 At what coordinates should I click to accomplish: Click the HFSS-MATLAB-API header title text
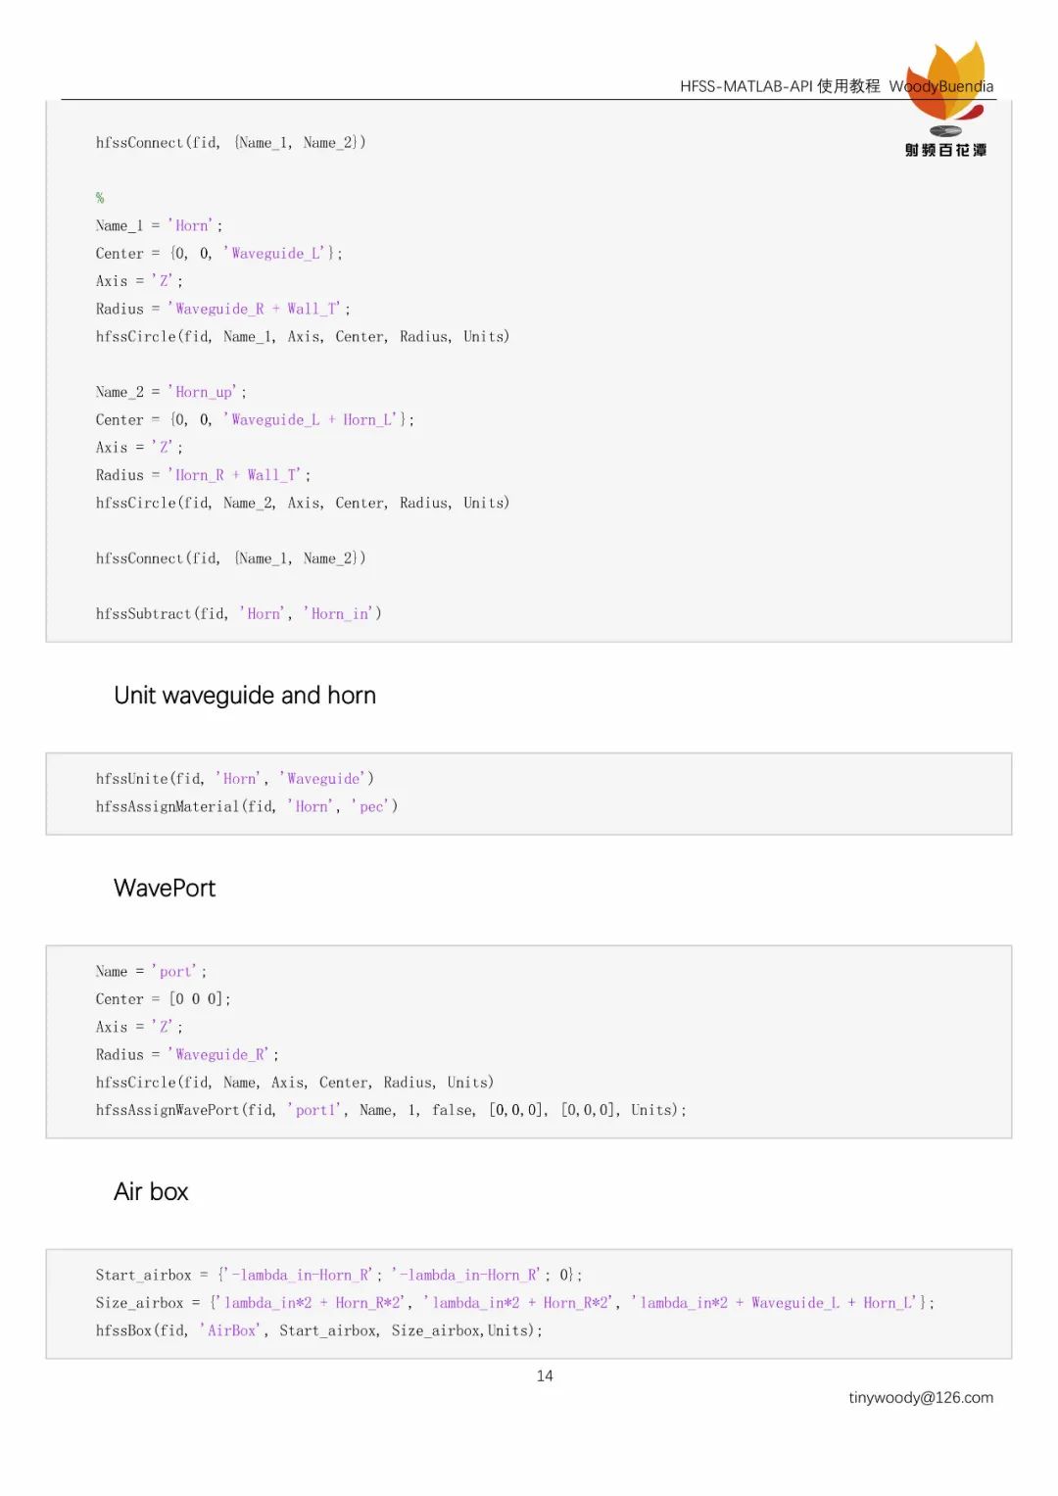[779, 86]
